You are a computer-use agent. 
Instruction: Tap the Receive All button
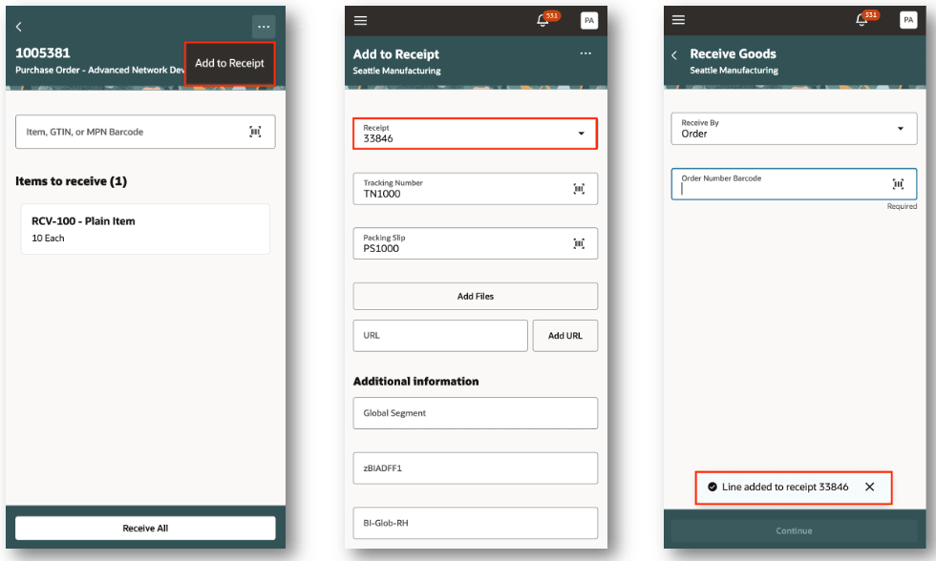click(145, 529)
